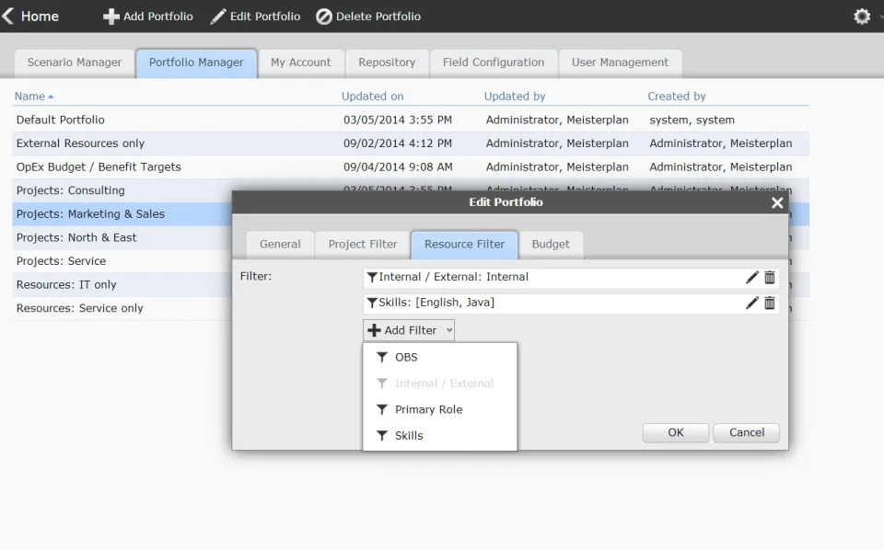Click the funnel icon next to OBS
The width and height of the screenshot is (884, 550).
click(381, 358)
